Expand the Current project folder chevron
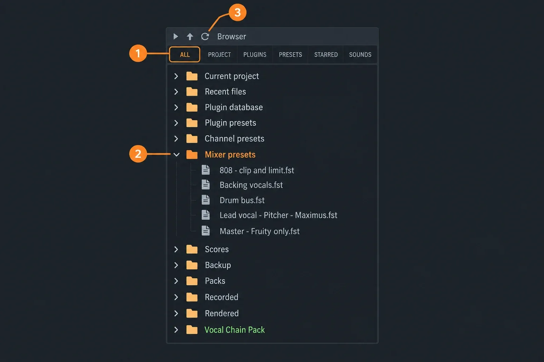This screenshot has width=544, height=362. tap(176, 76)
